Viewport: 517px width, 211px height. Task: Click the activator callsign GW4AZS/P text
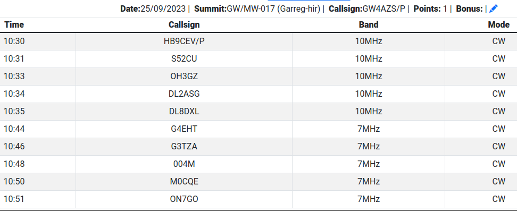point(384,9)
